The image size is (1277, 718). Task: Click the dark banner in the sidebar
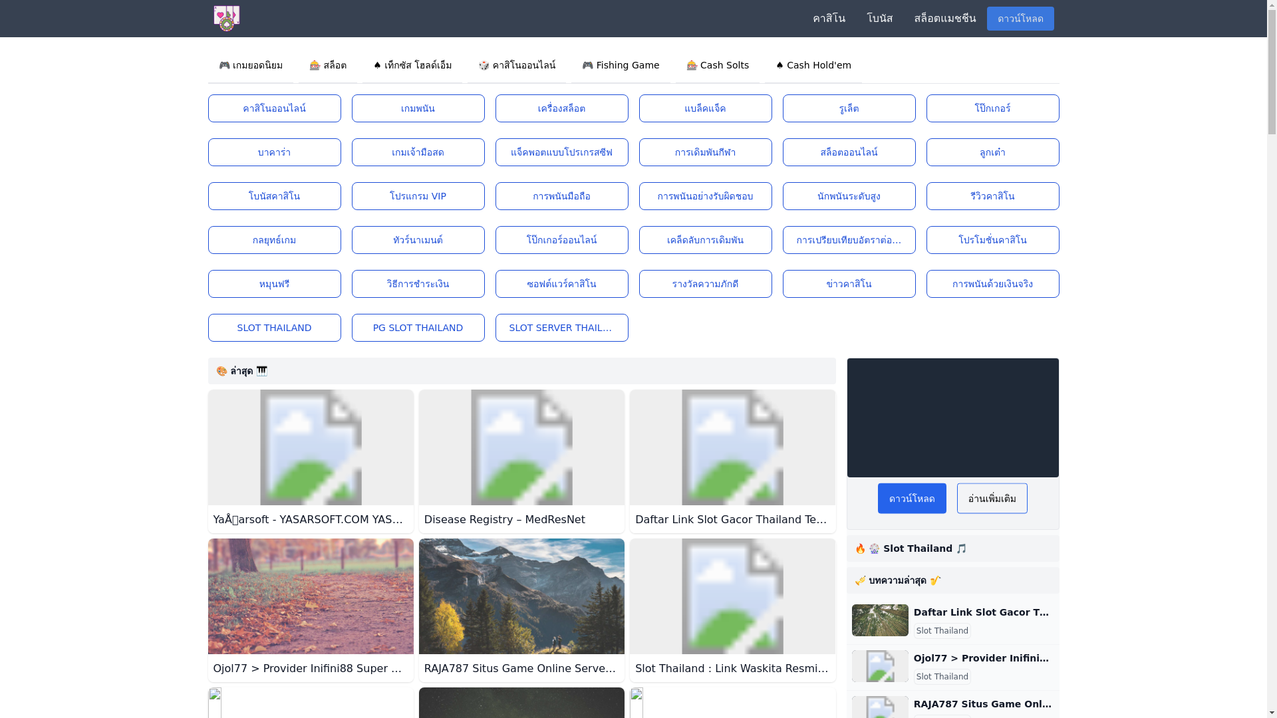point(953,418)
